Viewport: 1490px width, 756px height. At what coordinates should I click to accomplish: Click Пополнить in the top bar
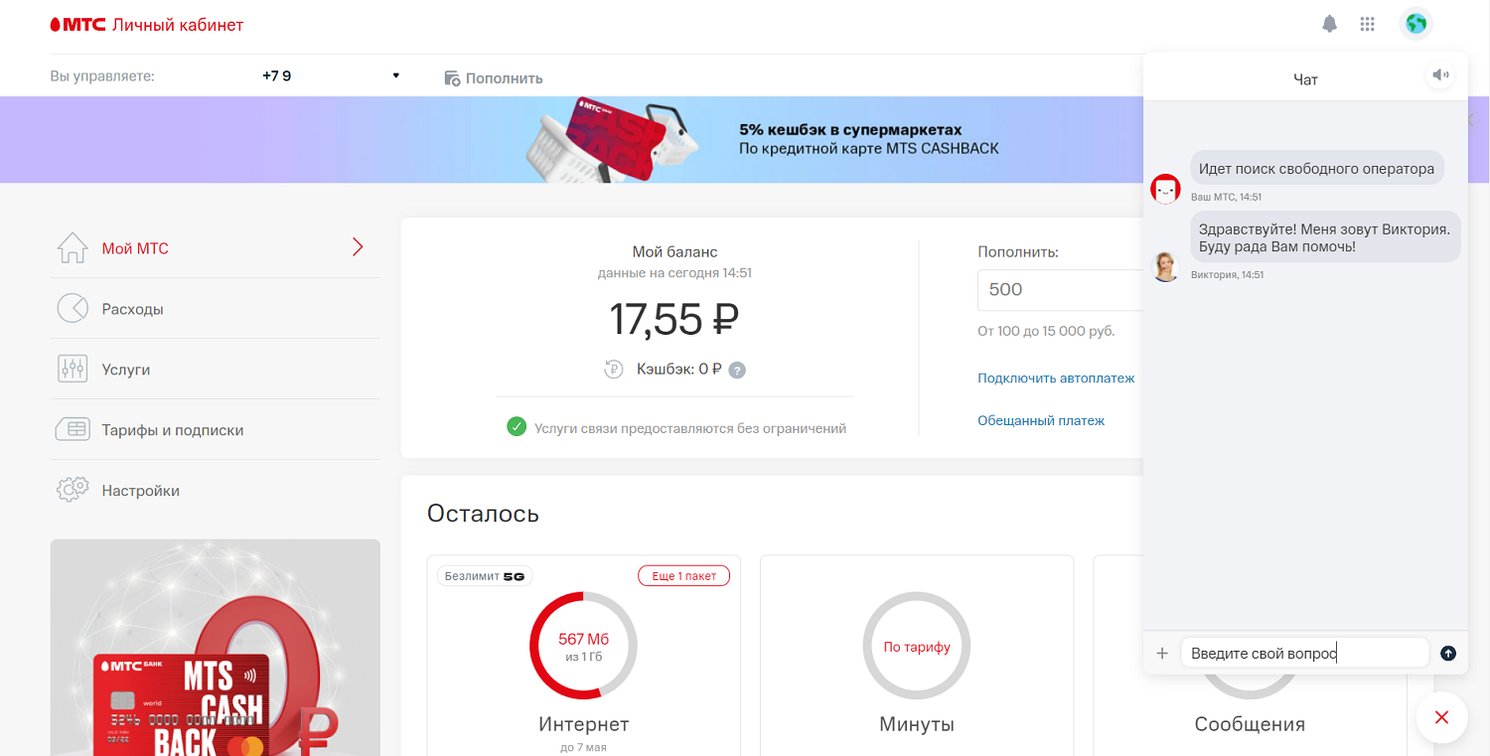[x=494, y=77]
